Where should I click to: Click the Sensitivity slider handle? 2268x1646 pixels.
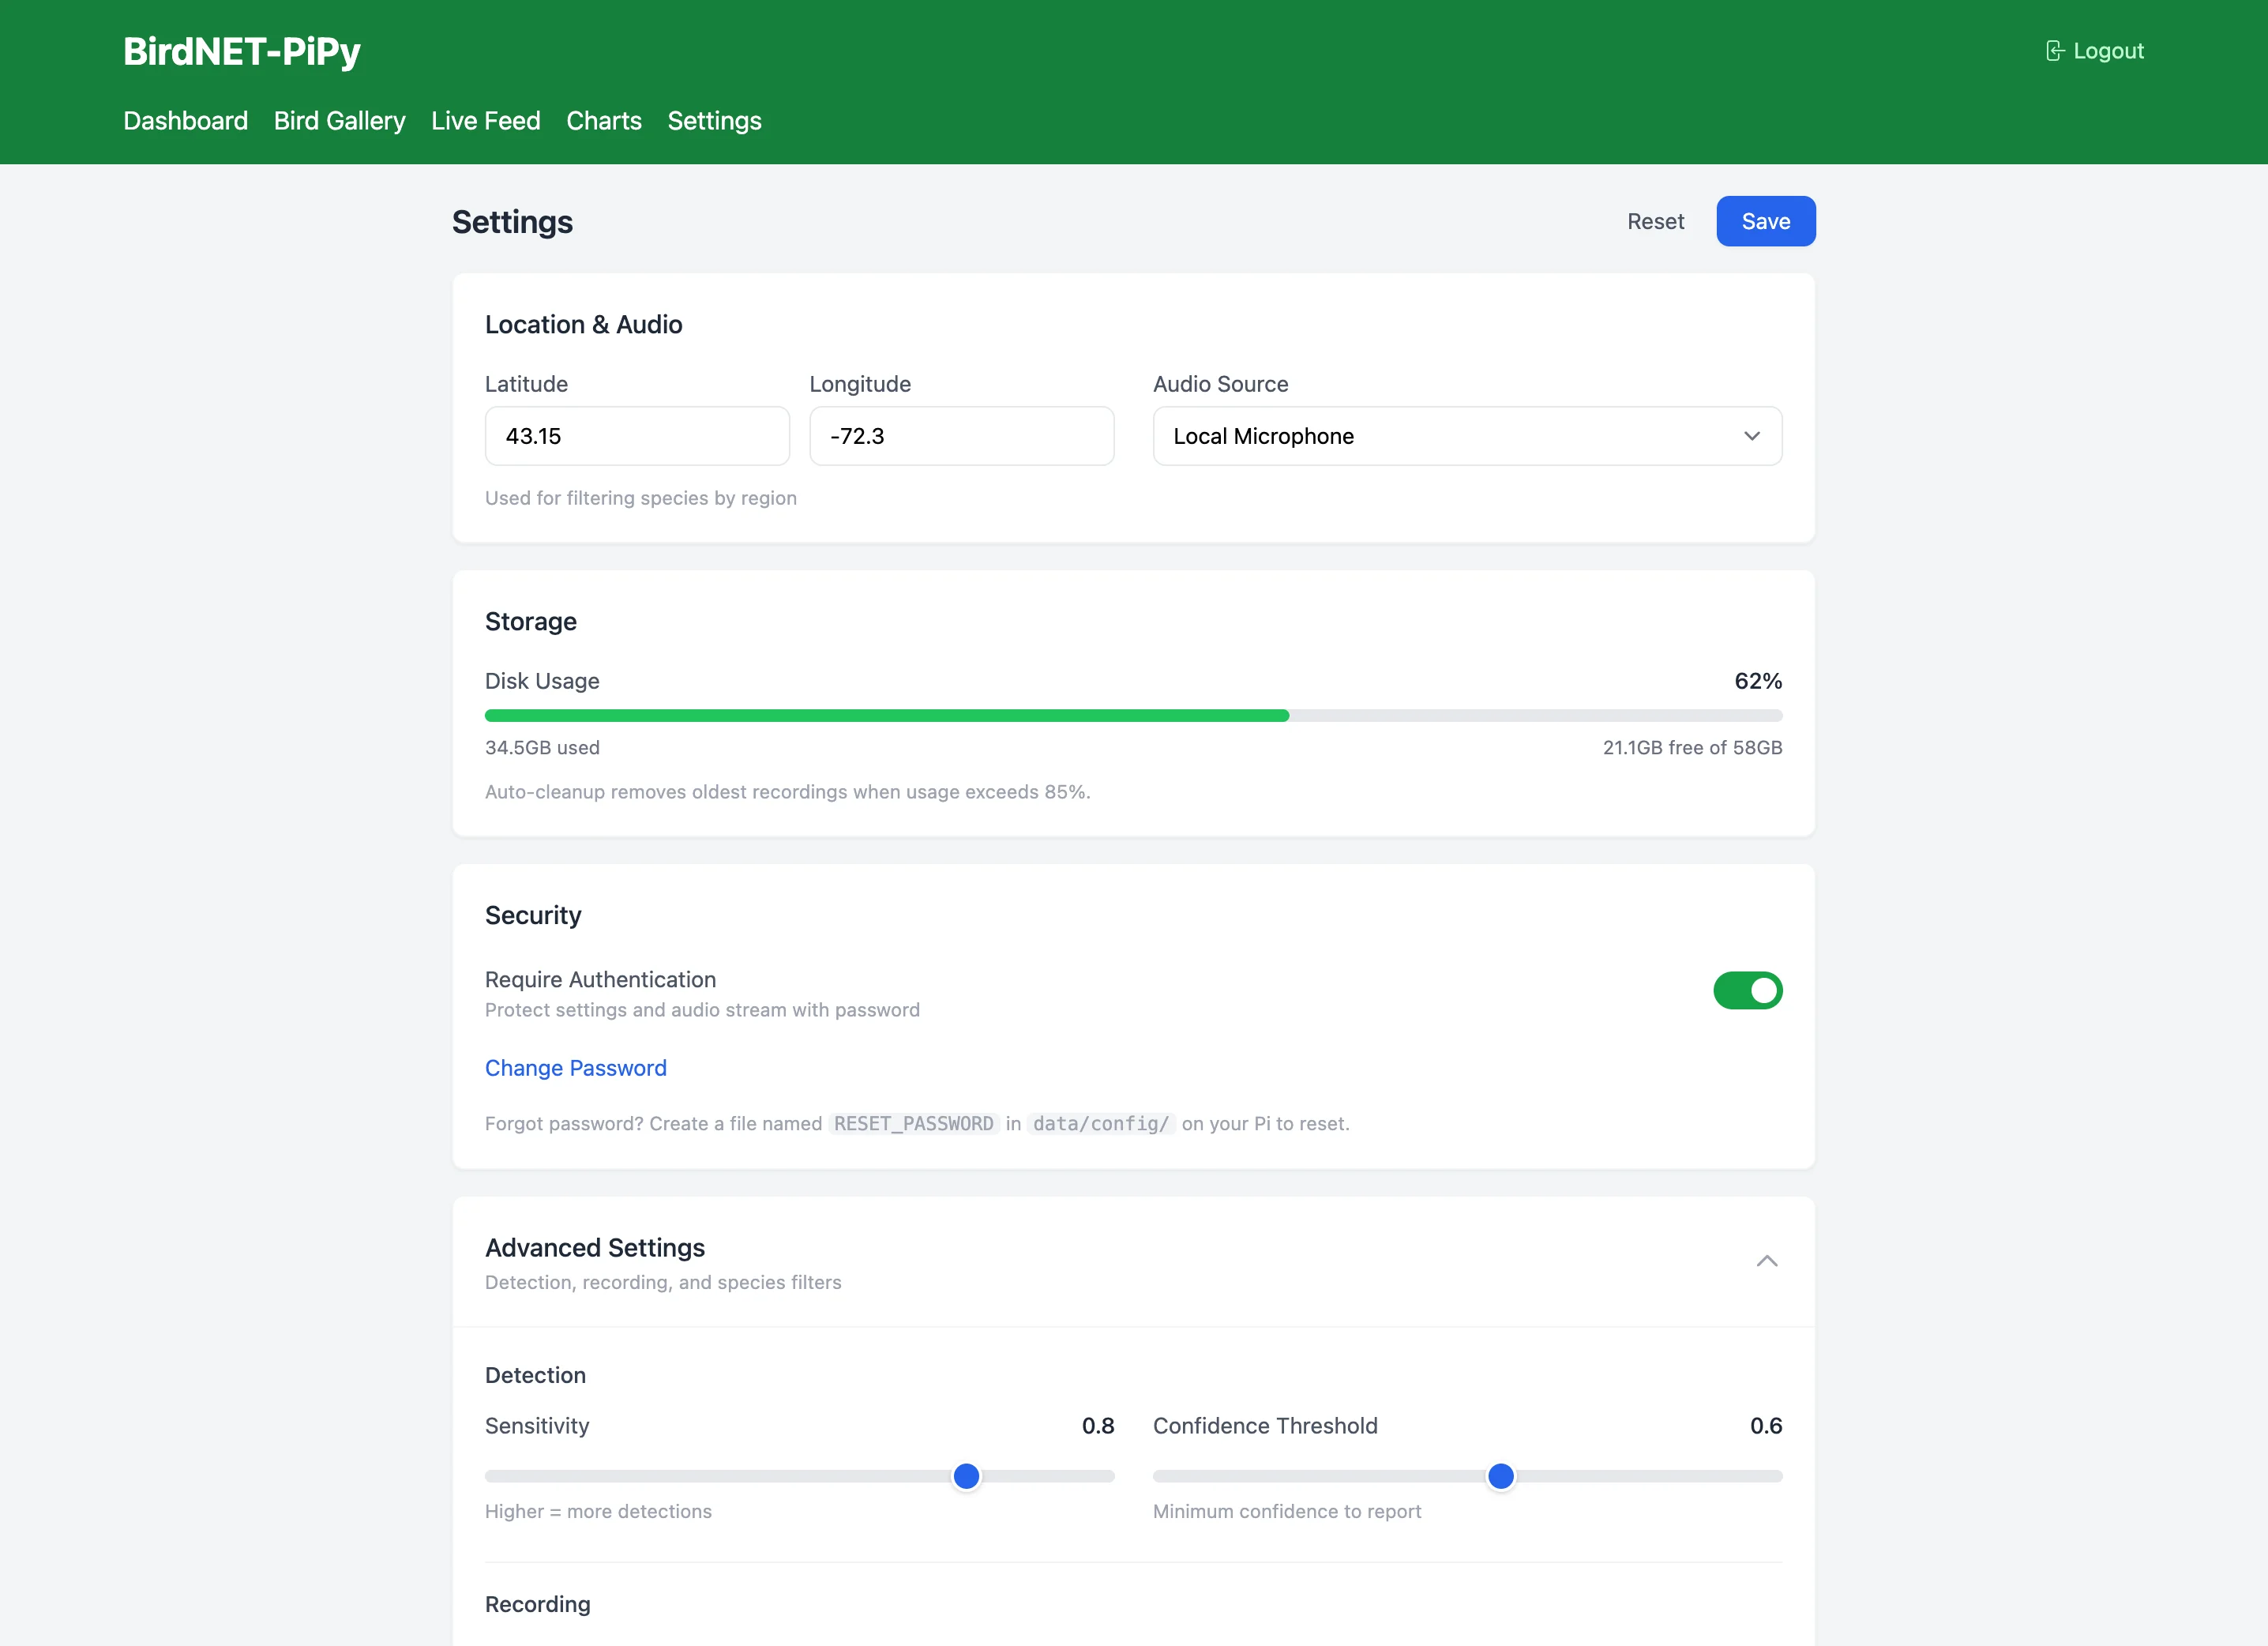965,1476
